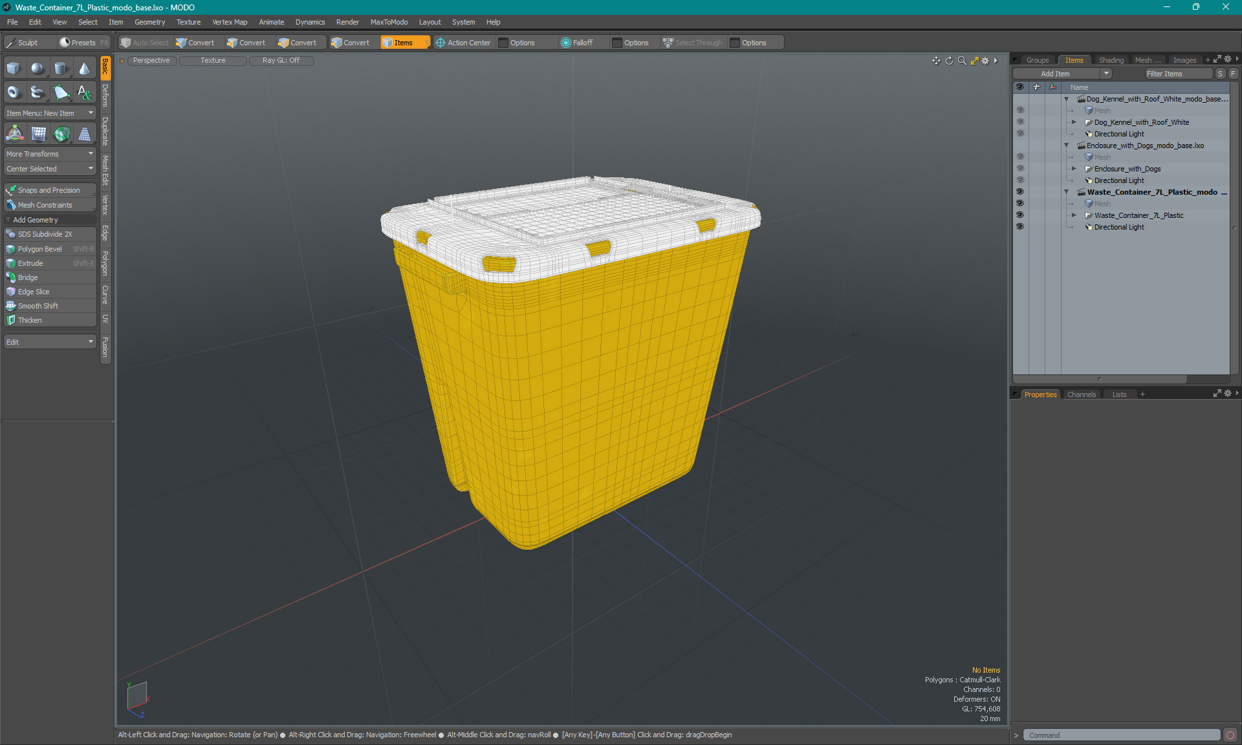Image resolution: width=1242 pixels, height=745 pixels.
Task: Select the Sphere primitive tool
Action: pos(38,69)
